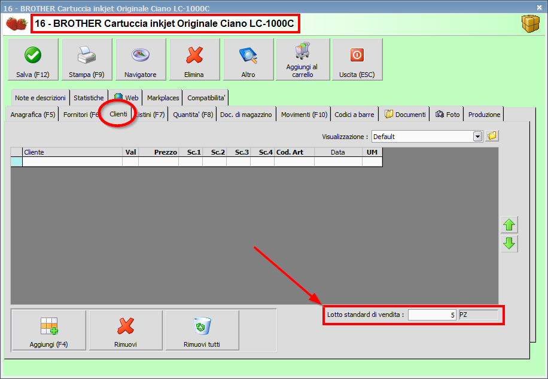This screenshot has height=379, width=548.
Task: View the Movimenti (F10) tab
Action: click(304, 115)
